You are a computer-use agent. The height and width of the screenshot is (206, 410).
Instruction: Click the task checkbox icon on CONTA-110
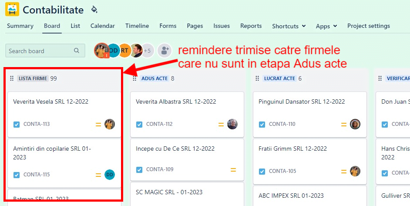coord(262,125)
